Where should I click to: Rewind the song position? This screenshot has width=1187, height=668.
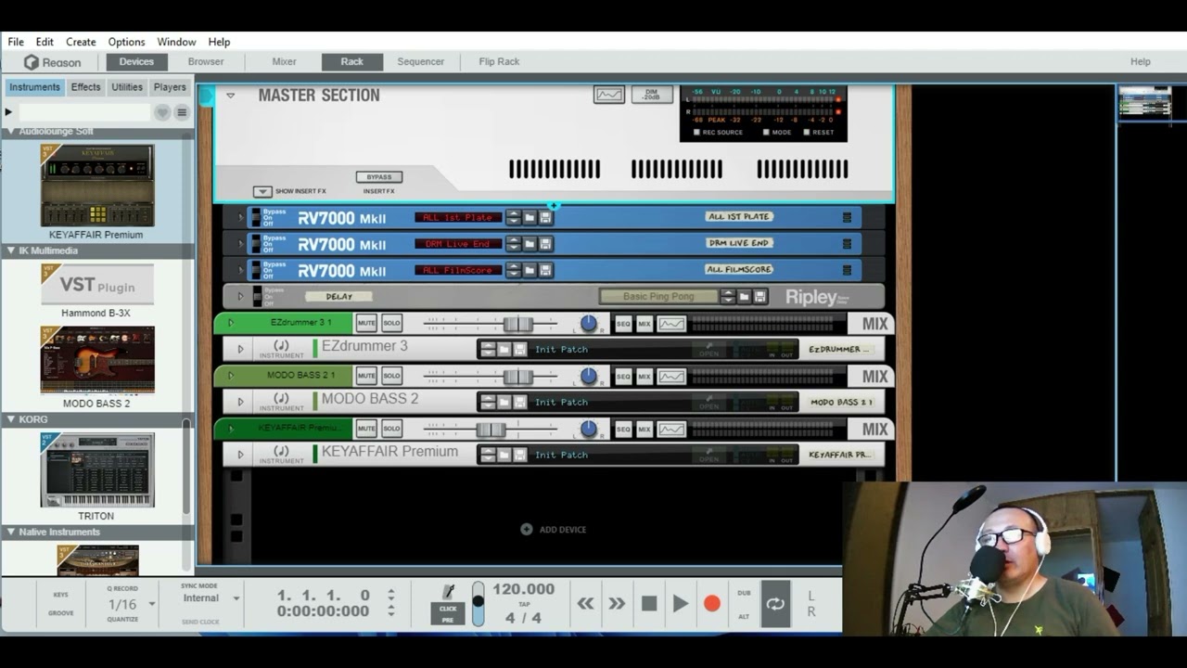[585, 604]
